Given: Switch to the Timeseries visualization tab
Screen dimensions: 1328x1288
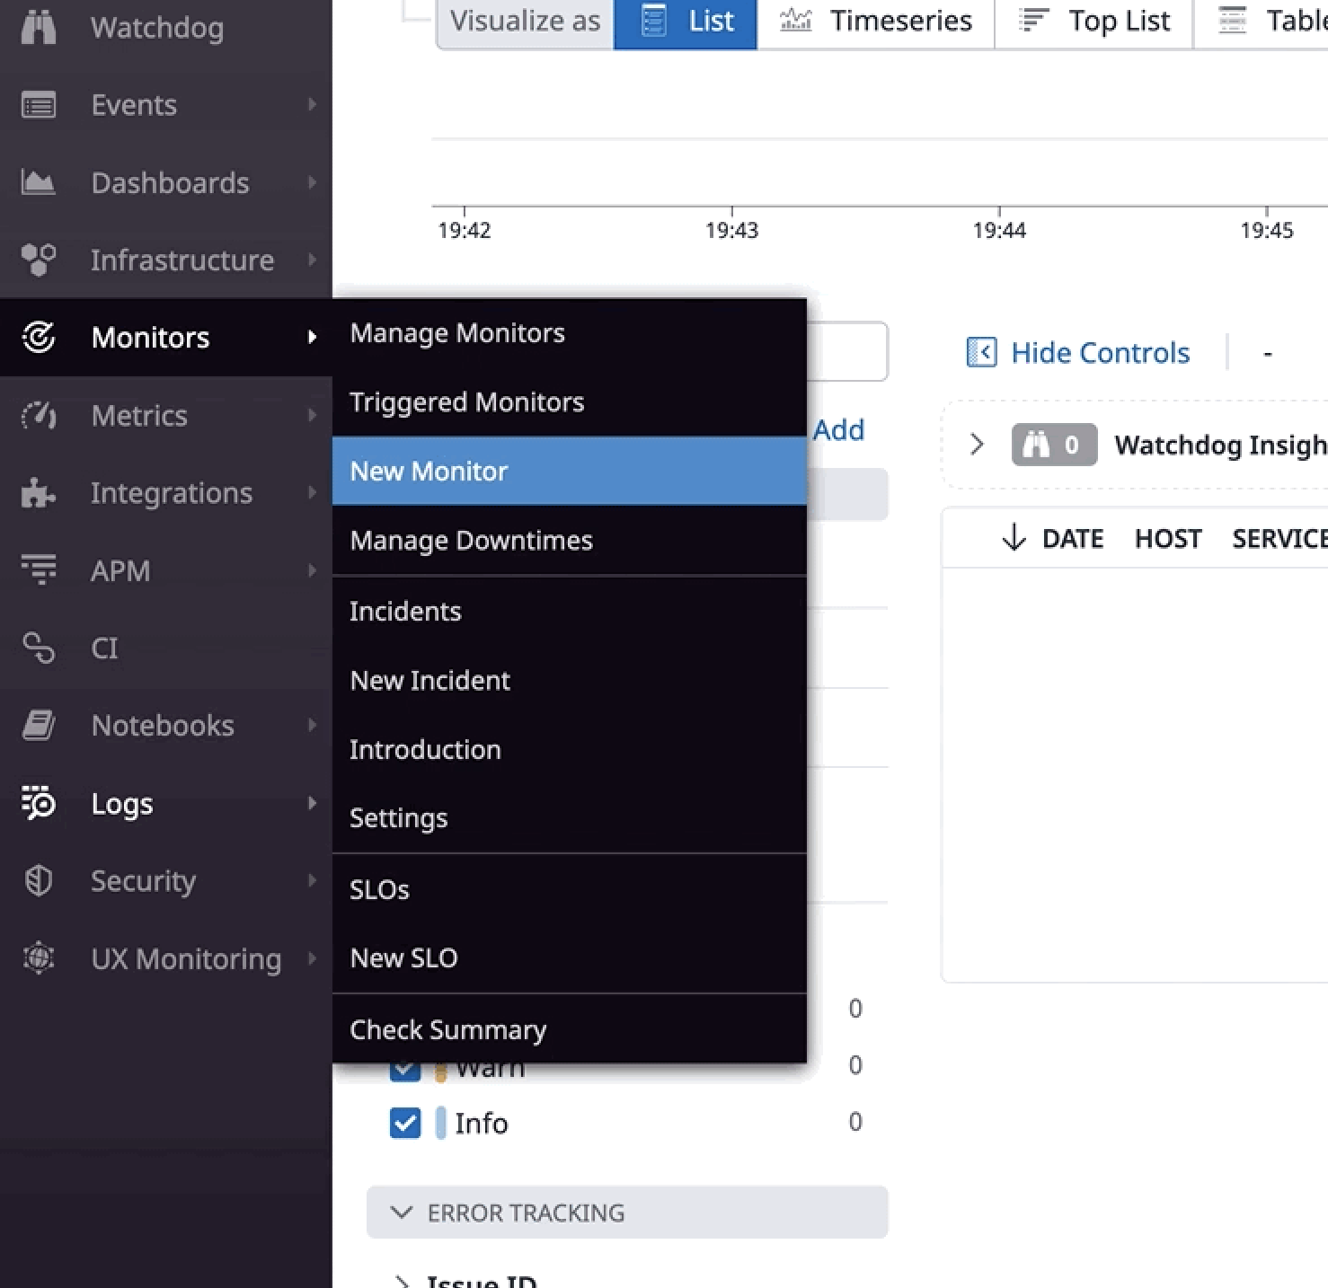Looking at the screenshot, I should click(876, 21).
